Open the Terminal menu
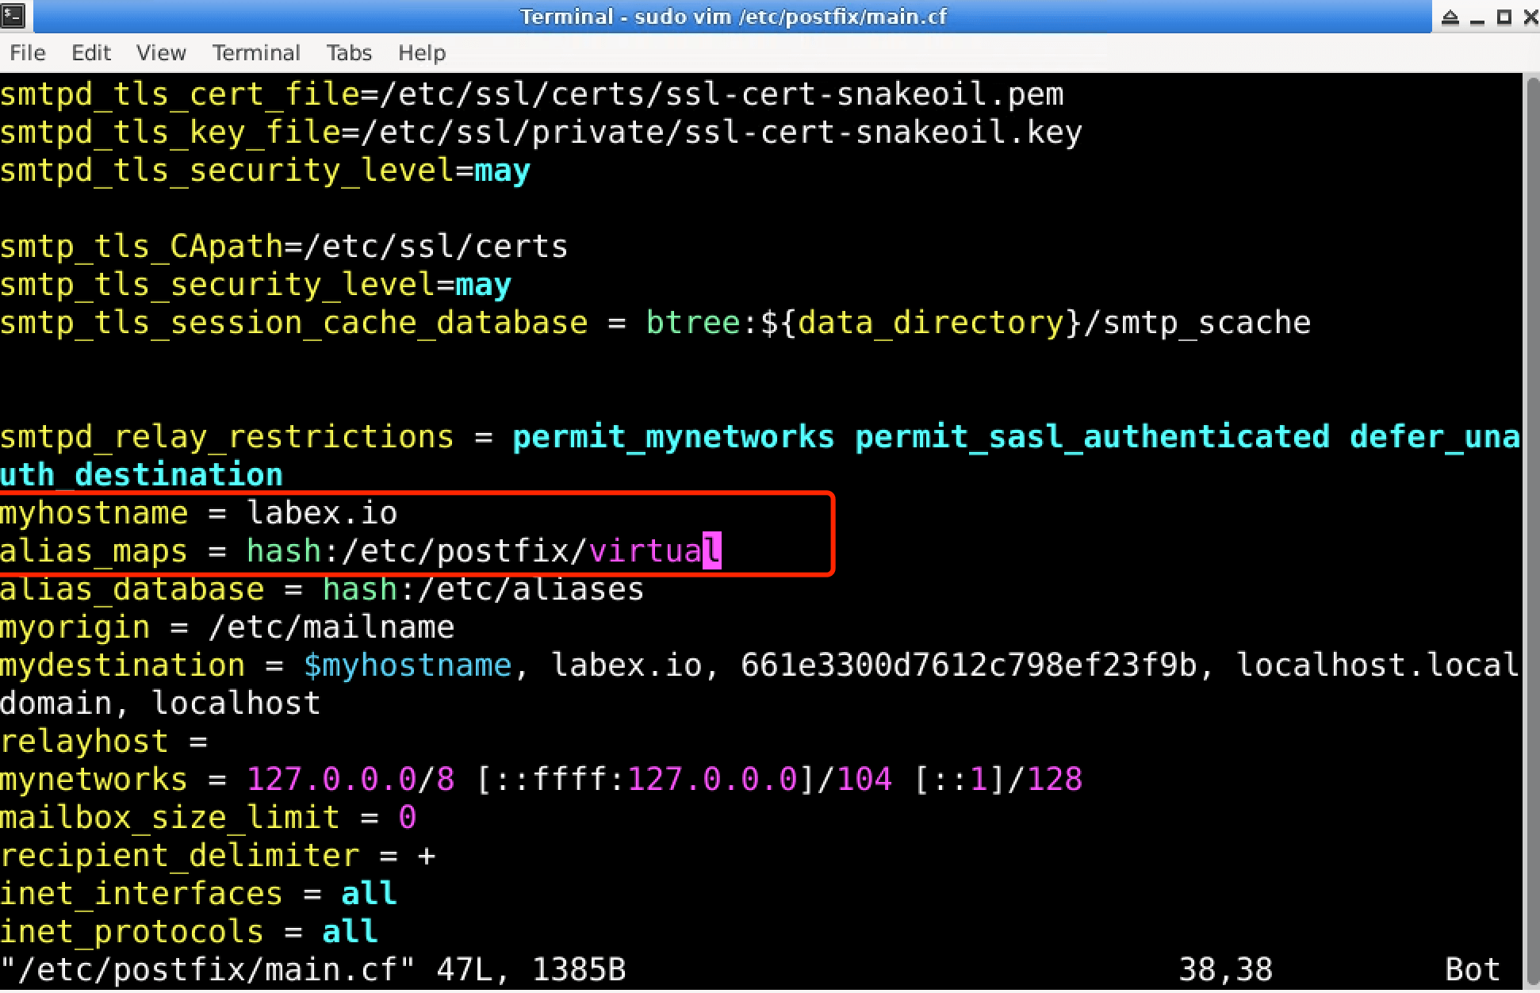The width and height of the screenshot is (1540, 993). (255, 52)
